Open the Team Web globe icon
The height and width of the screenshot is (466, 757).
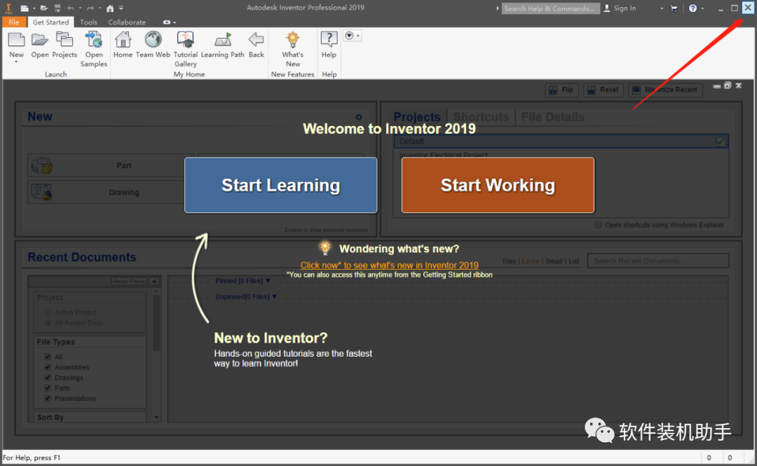tap(153, 40)
